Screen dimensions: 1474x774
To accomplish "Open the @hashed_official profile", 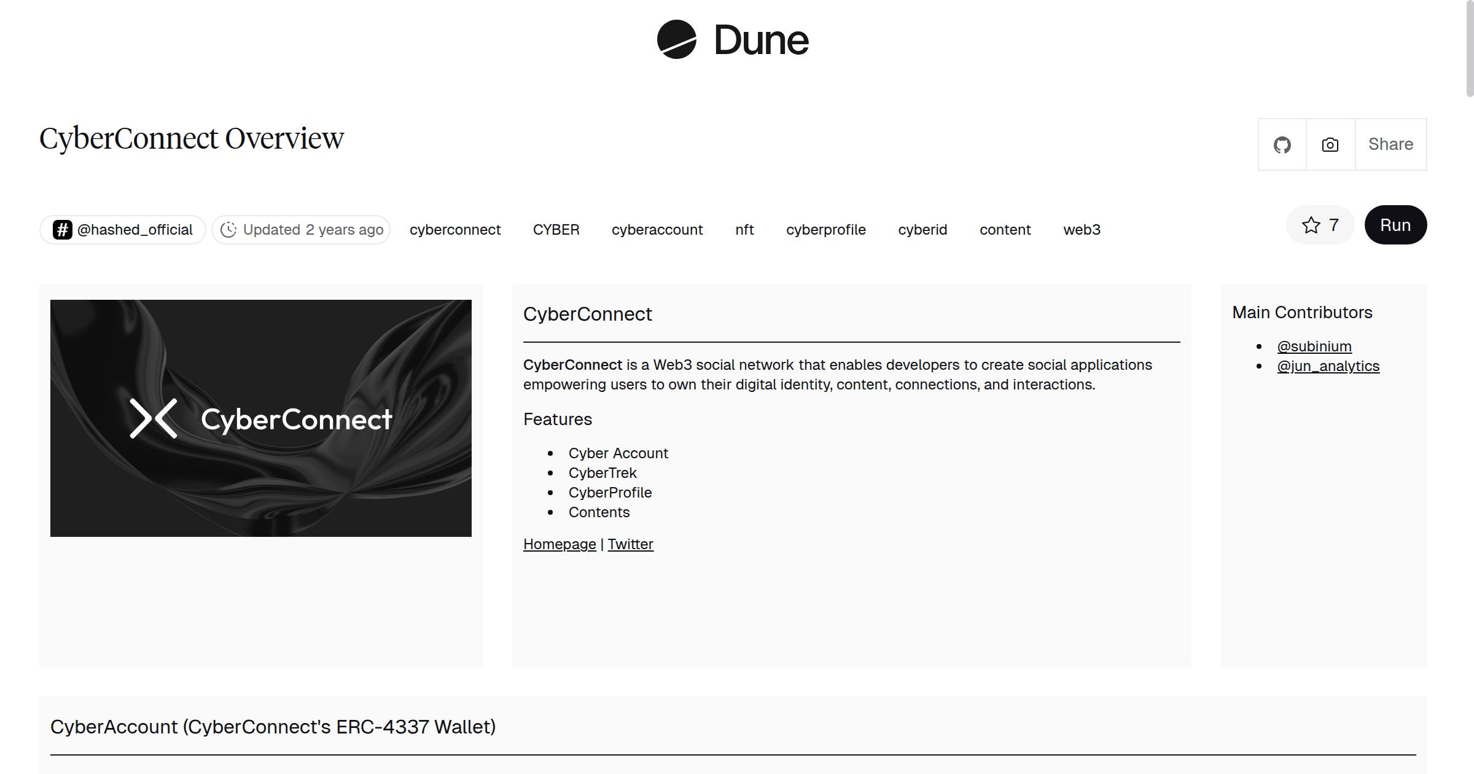I will click(x=135, y=230).
